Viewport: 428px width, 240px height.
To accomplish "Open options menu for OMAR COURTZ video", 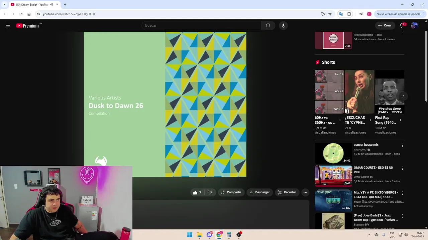I will (403, 168).
